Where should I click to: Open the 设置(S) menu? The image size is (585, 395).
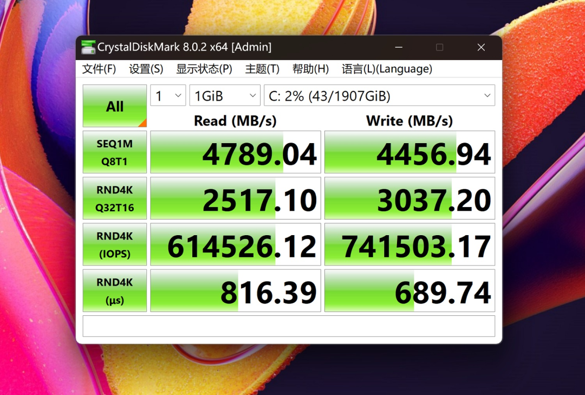[146, 69]
